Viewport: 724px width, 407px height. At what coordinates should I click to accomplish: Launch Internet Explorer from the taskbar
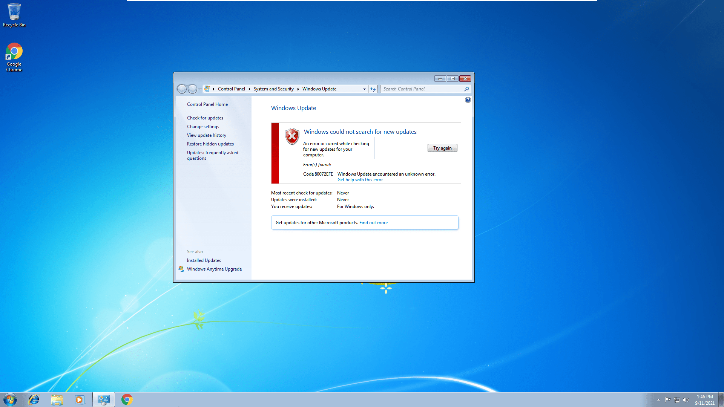click(x=34, y=399)
